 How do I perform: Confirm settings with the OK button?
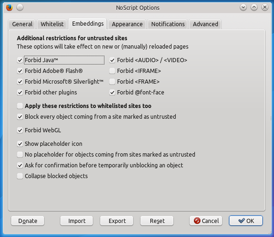tap(246, 221)
